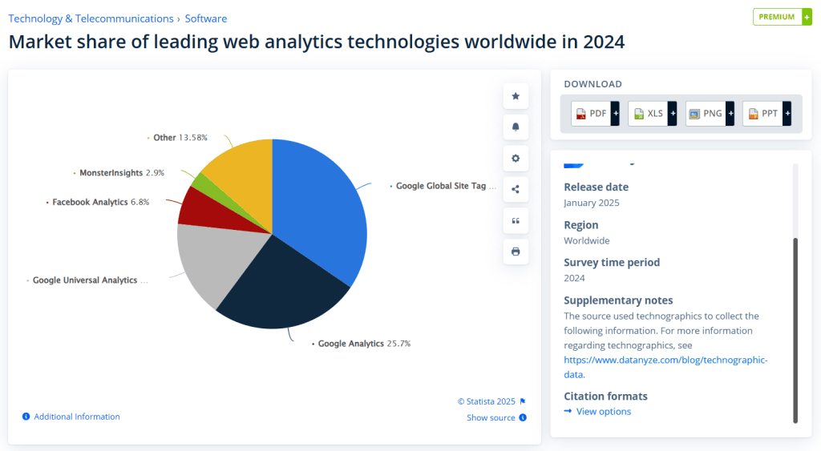Click the Worldwide region value
This screenshot has width=821, height=451.
(x=587, y=240)
